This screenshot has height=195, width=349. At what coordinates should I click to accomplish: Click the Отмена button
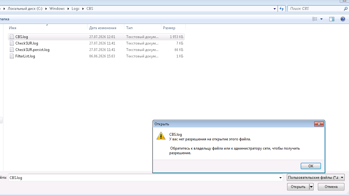(x=331, y=187)
